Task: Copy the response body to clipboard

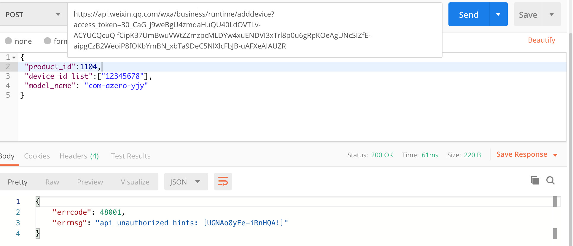Action: pos(535,180)
